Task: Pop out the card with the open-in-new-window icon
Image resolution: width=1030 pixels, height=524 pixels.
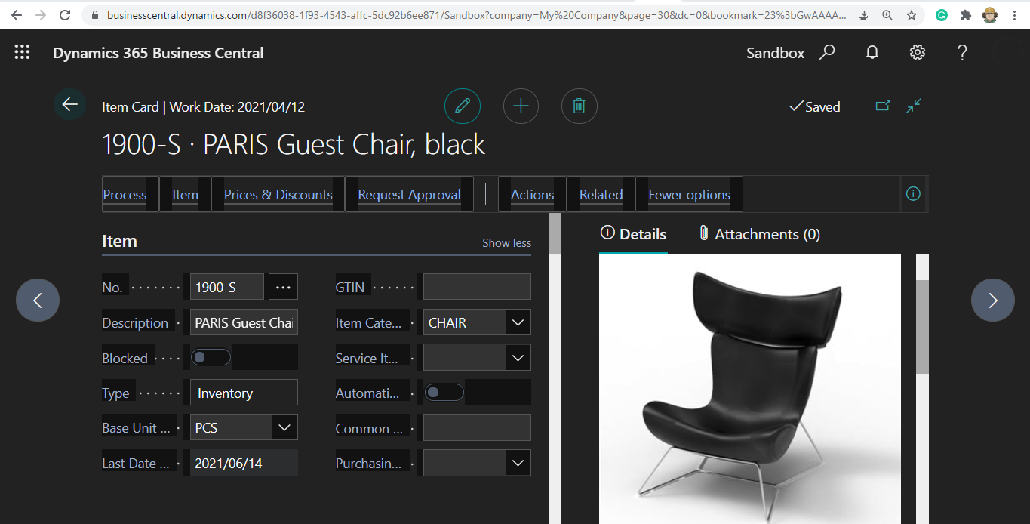Action: click(x=883, y=106)
